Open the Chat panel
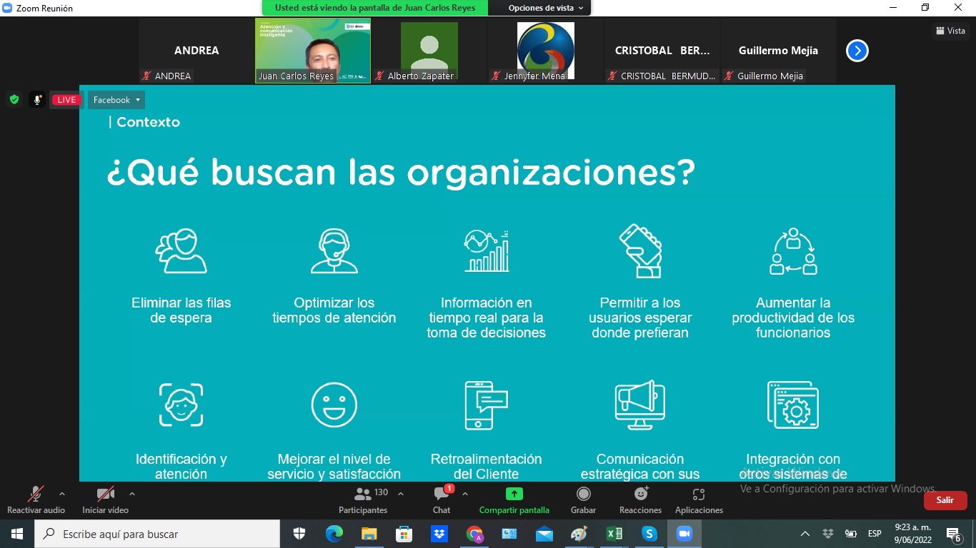 [x=442, y=499]
